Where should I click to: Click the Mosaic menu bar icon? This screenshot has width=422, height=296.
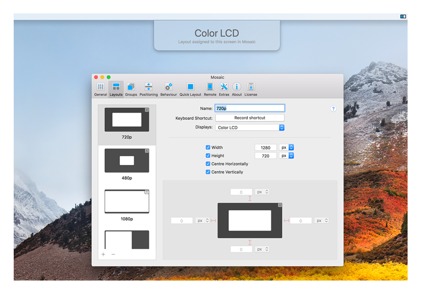point(403,16)
